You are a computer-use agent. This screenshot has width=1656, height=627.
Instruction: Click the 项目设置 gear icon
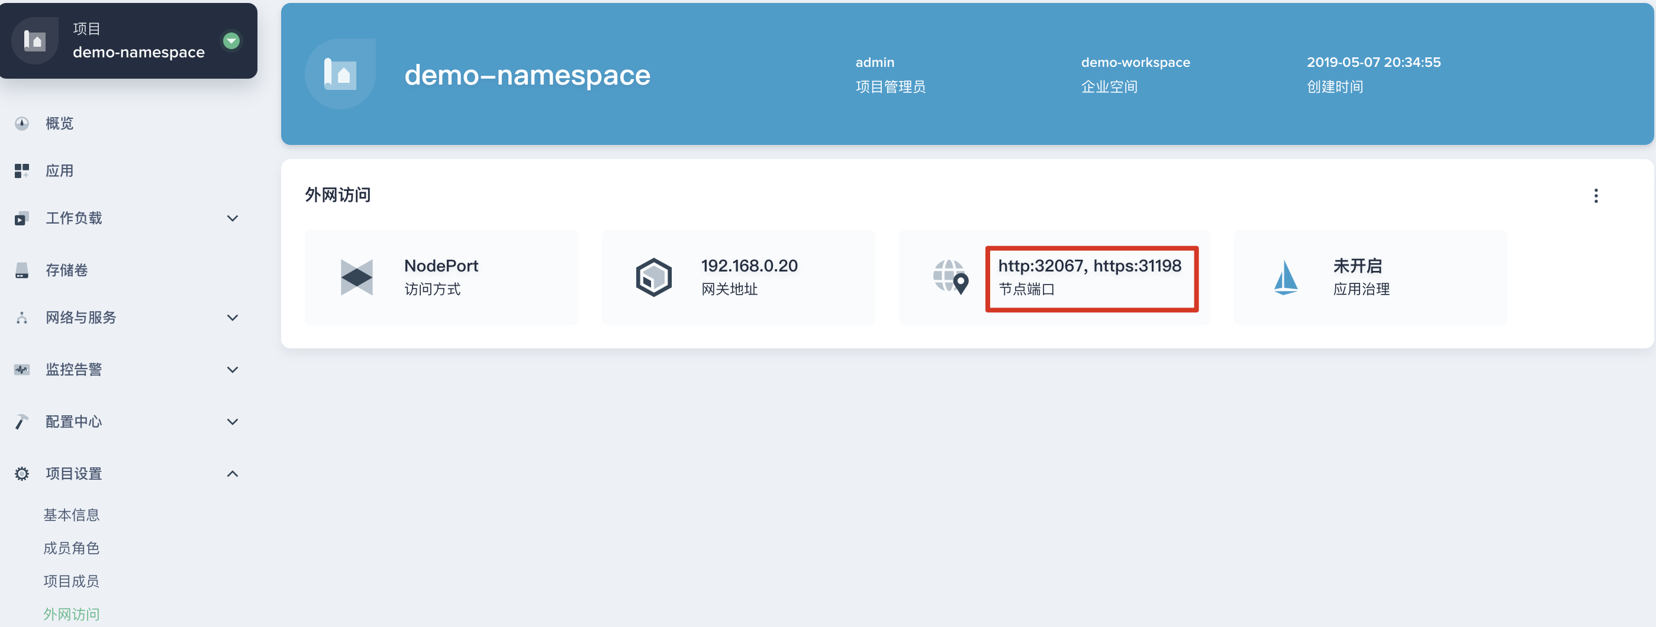22,474
